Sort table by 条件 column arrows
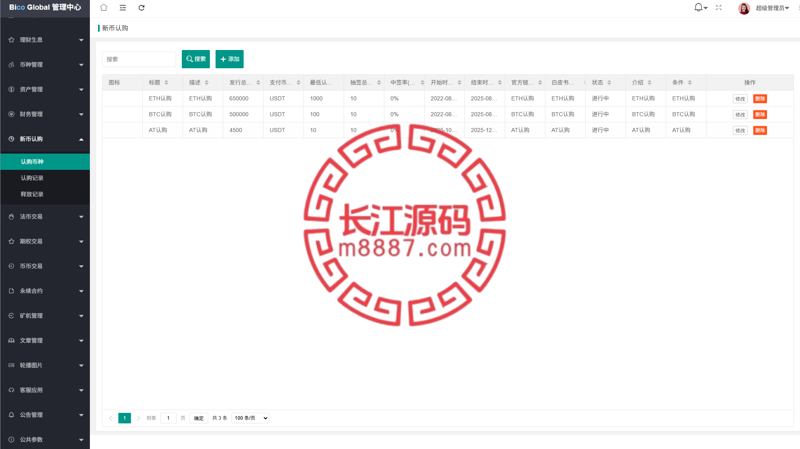 690,82
